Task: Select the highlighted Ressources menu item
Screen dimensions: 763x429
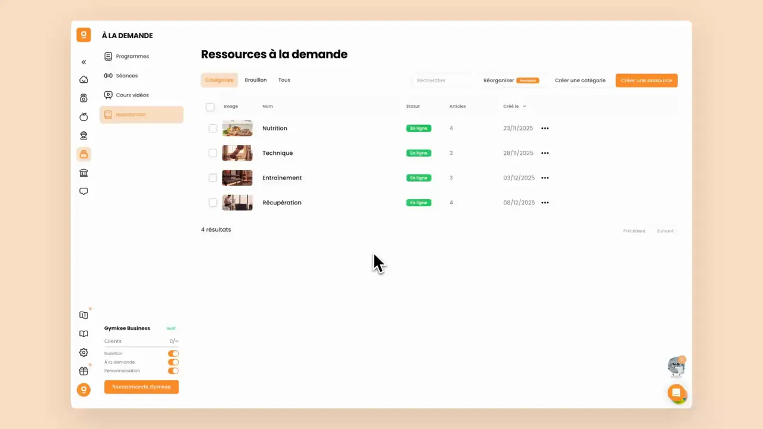Action: tap(141, 114)
